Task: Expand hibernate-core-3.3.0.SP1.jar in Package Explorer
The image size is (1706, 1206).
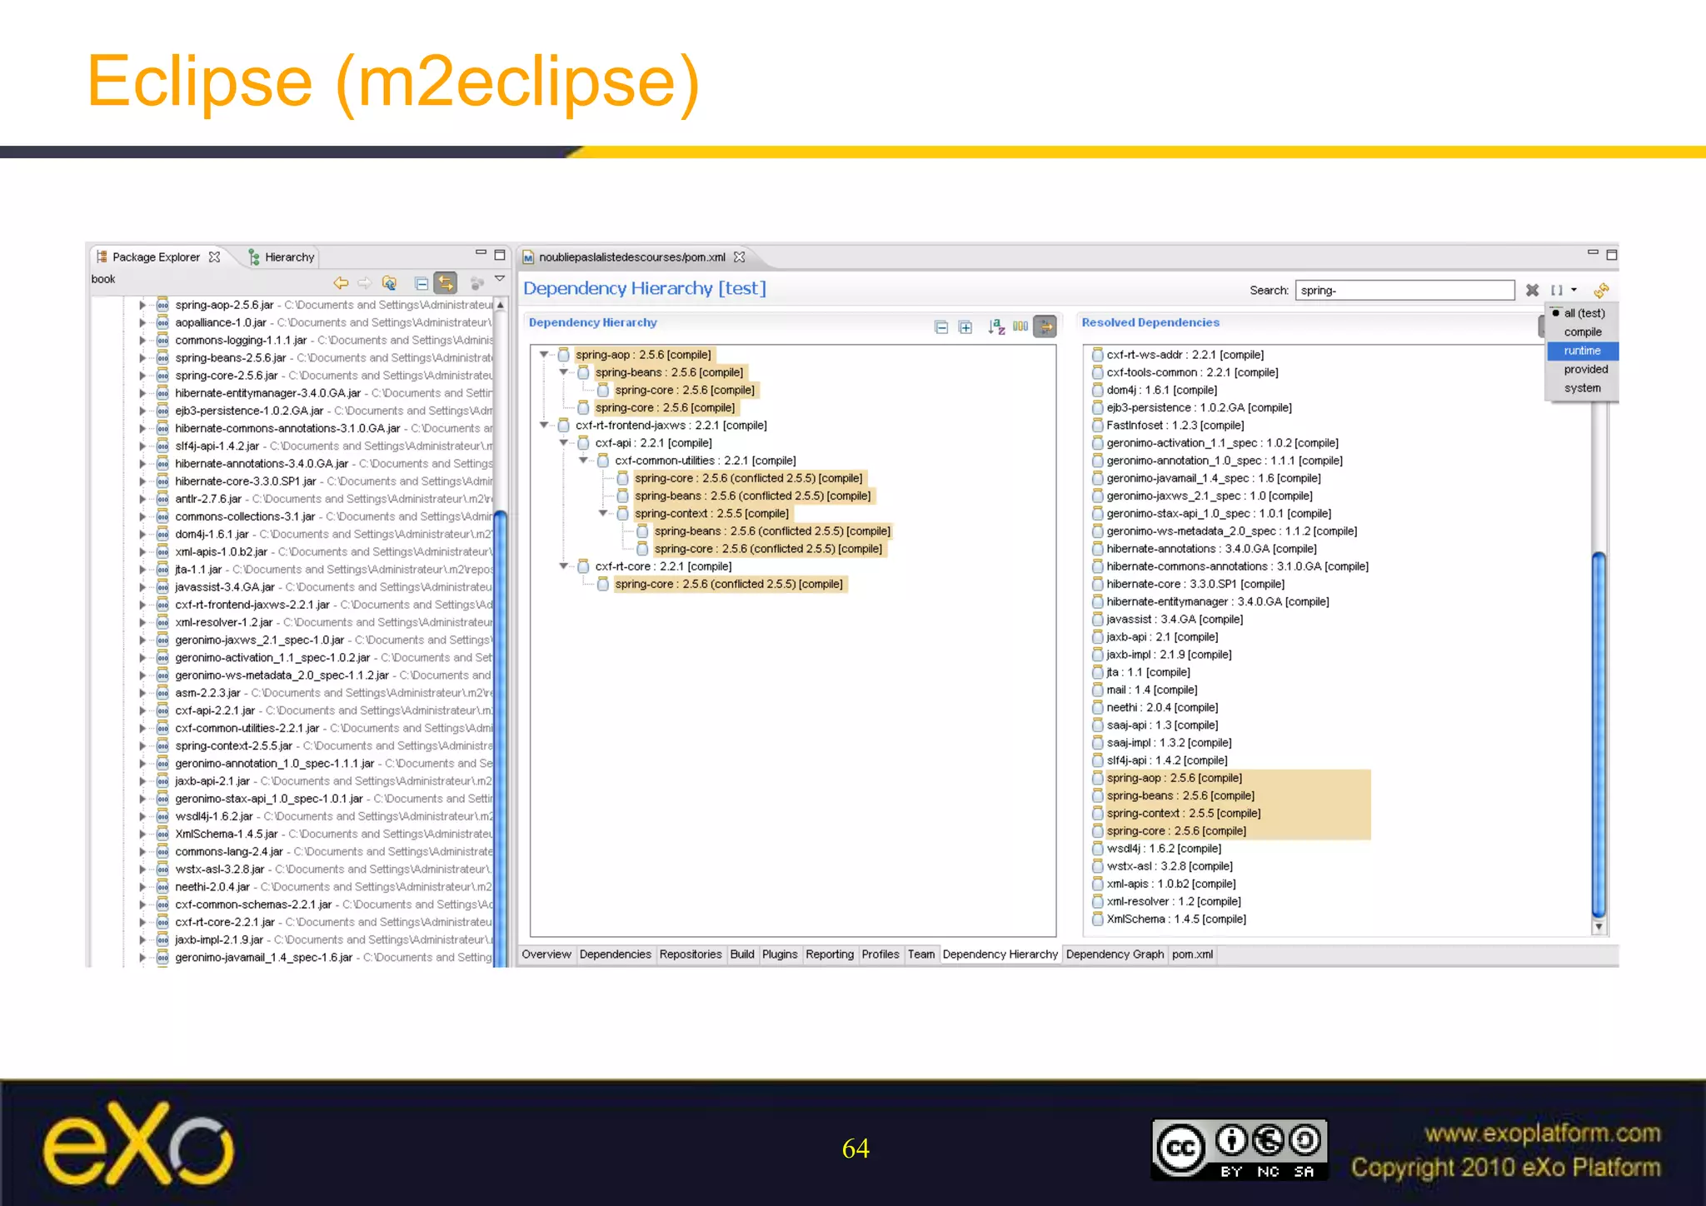Action: coord(142,481)
